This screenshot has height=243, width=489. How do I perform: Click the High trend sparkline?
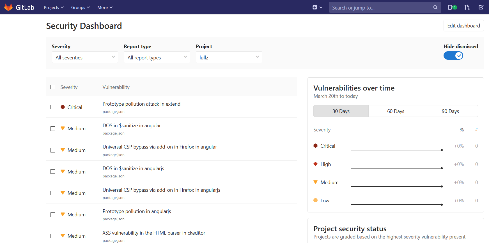(x=397, y=168)
